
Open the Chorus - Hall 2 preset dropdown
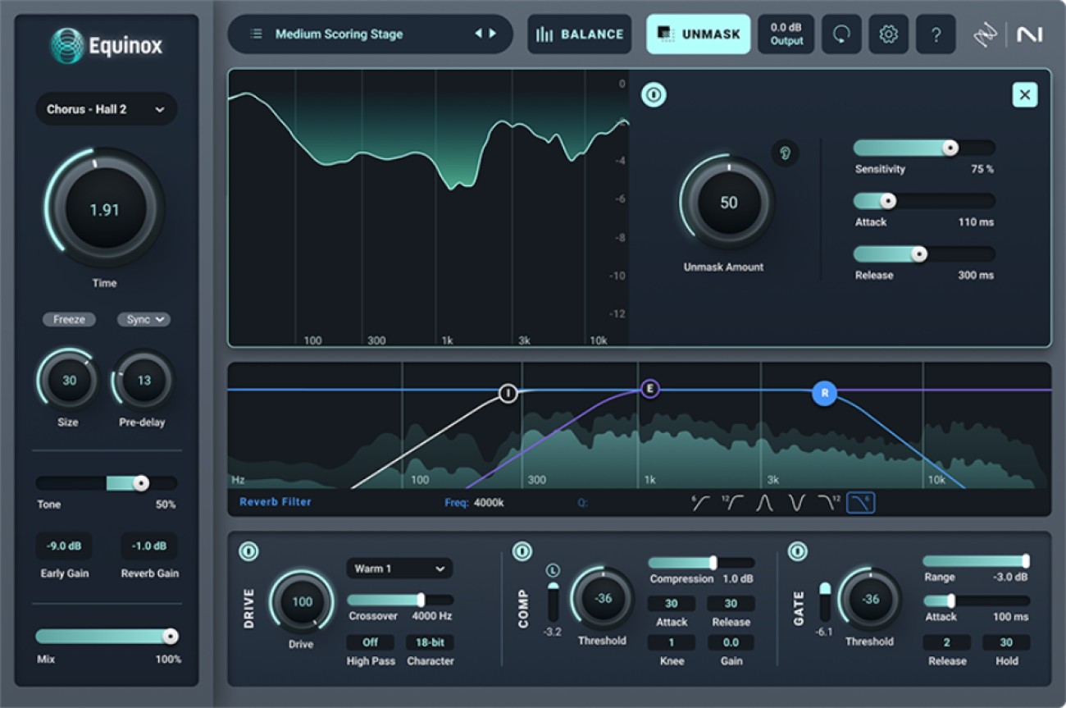click(106, 109)
